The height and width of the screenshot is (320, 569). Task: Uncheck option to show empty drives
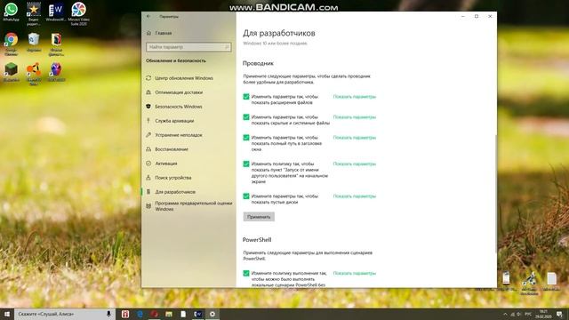point(246,196)
